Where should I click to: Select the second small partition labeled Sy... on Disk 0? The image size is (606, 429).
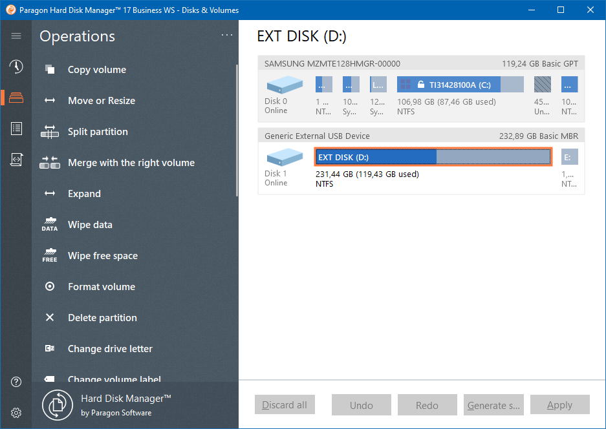click(x=351, y=85)
